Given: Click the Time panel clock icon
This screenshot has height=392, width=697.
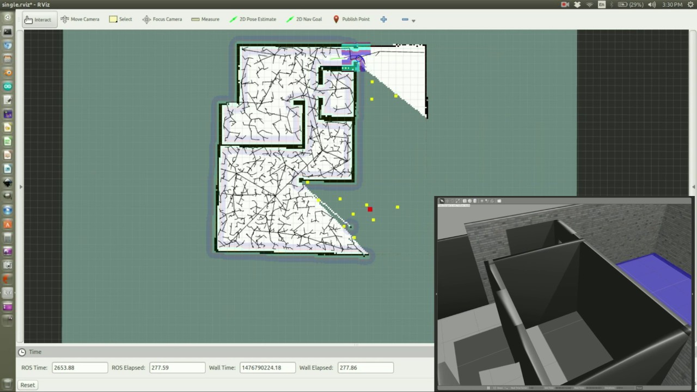Looking at the screenshot, I should 22,352.
